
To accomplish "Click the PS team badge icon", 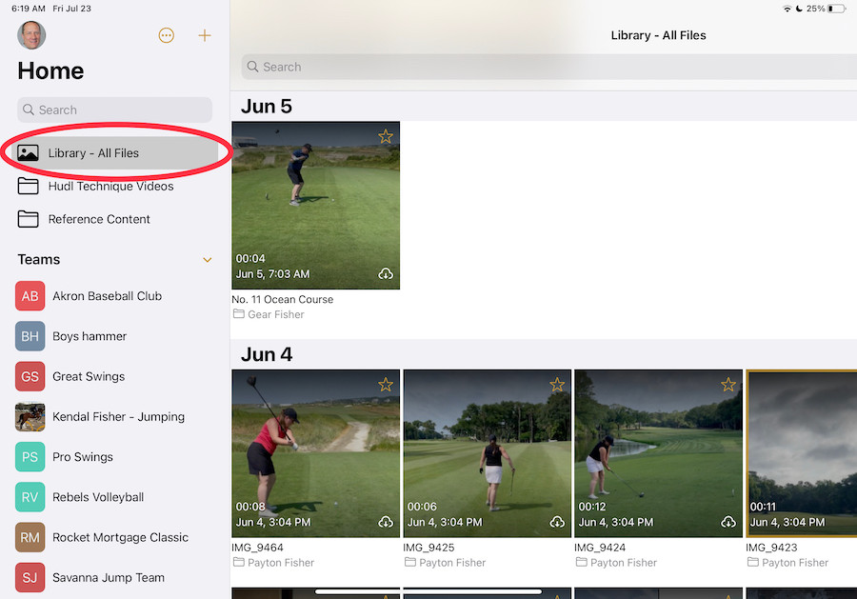I will pos(30,457).
